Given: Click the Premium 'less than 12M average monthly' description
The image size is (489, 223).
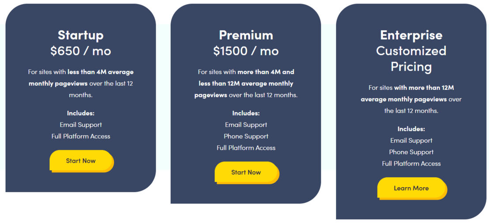Looking at the screenshot, I should point(246,83).
